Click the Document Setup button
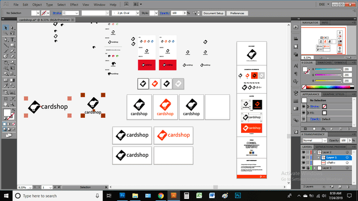 213,13
